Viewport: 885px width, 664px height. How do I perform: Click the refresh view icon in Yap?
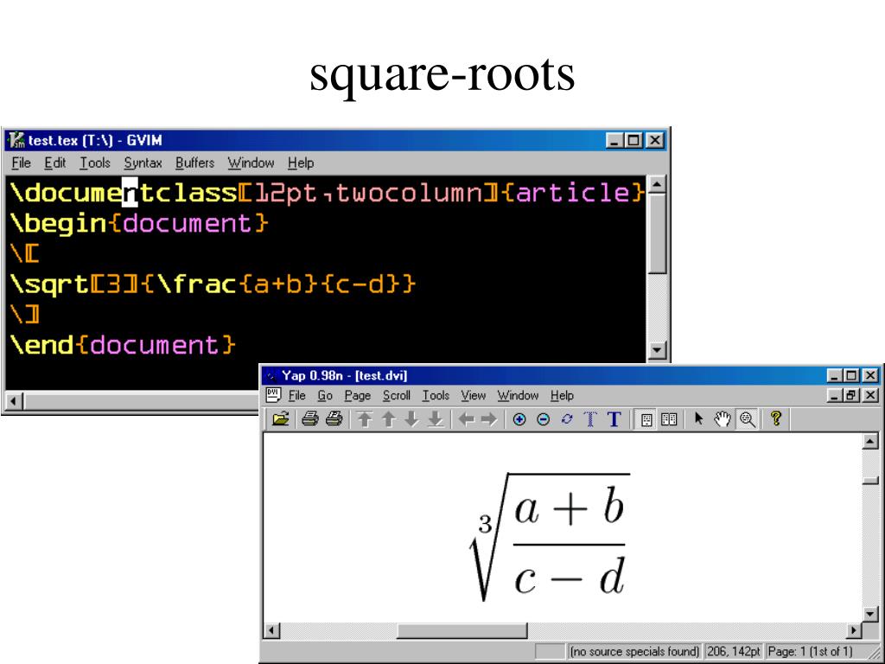pyautogui.click(x=567, y=419)
